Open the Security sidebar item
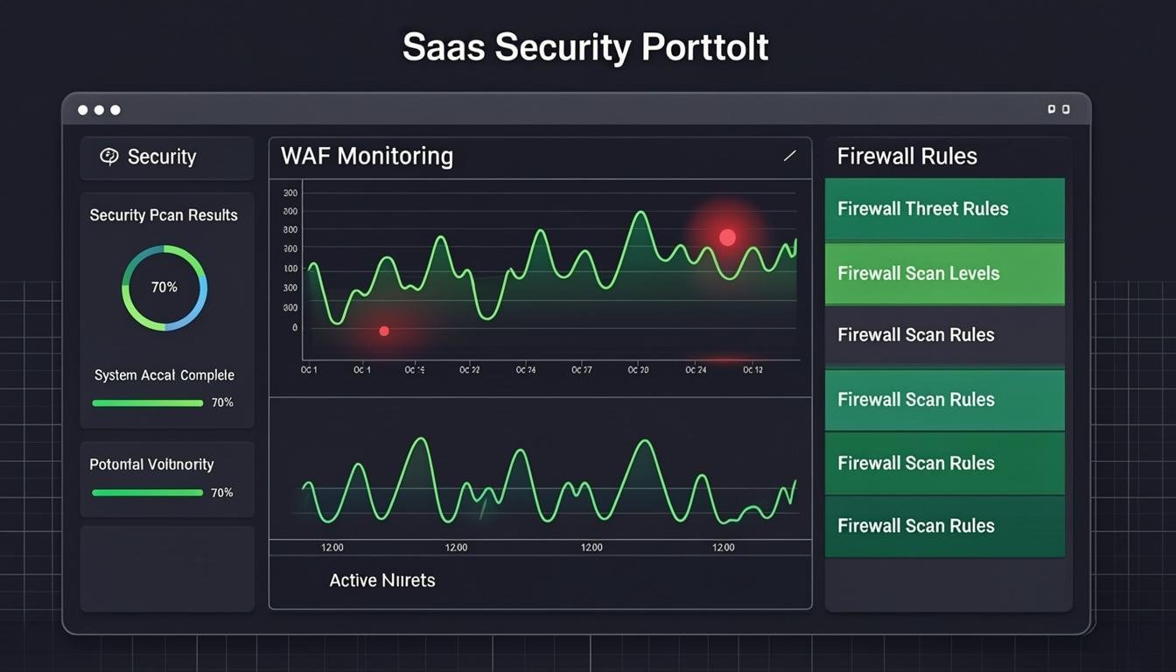Screen dimensions: 1176x672 [167, 157]
